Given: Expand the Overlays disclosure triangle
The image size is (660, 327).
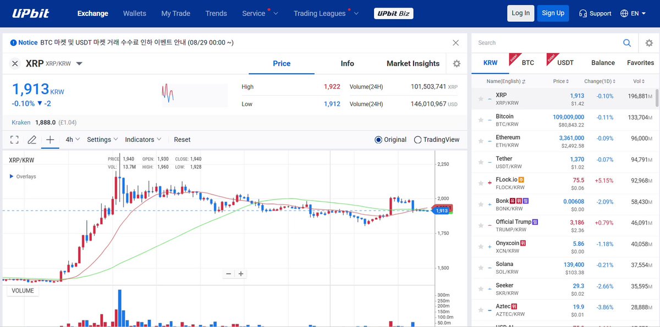Looking at the screenshot, I should (12, 176).
